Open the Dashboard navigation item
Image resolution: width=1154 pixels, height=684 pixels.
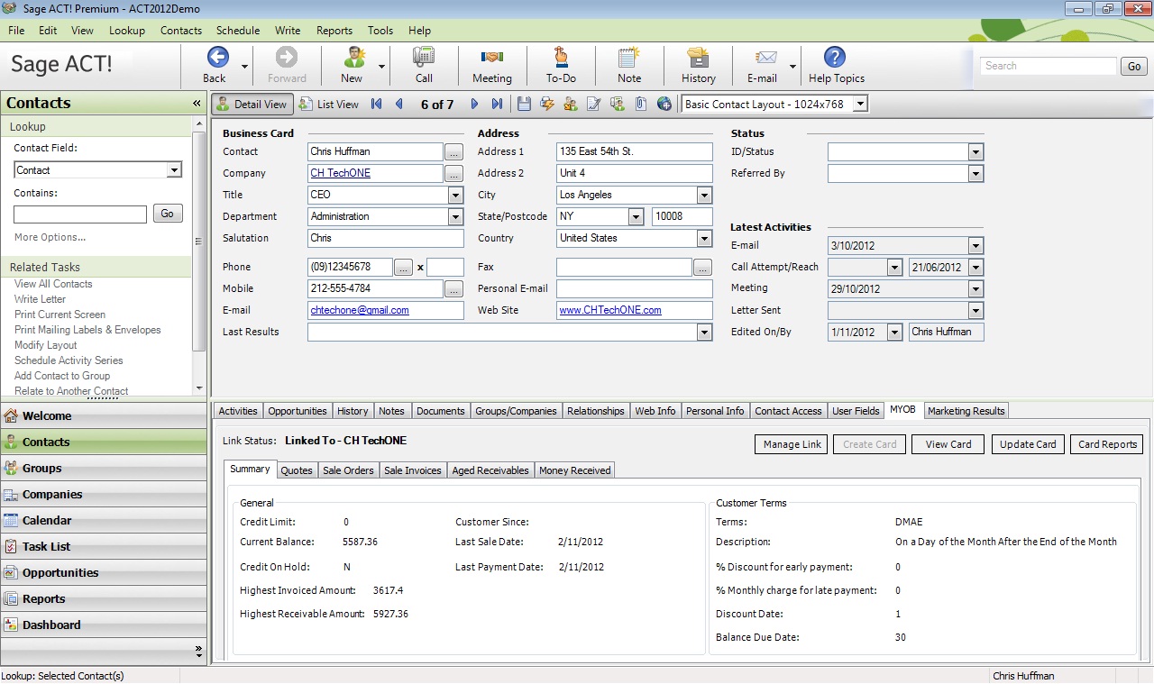click(x=104, y=625)
